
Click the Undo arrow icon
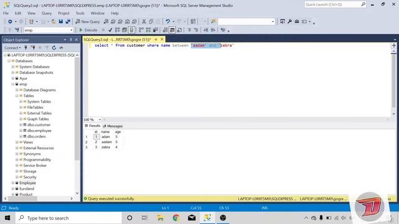(x=168, y=22)
